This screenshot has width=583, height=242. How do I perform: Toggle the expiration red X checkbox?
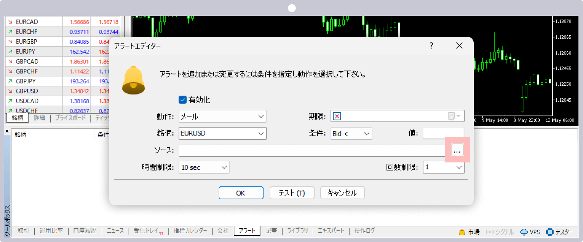(x=337, y=116)
